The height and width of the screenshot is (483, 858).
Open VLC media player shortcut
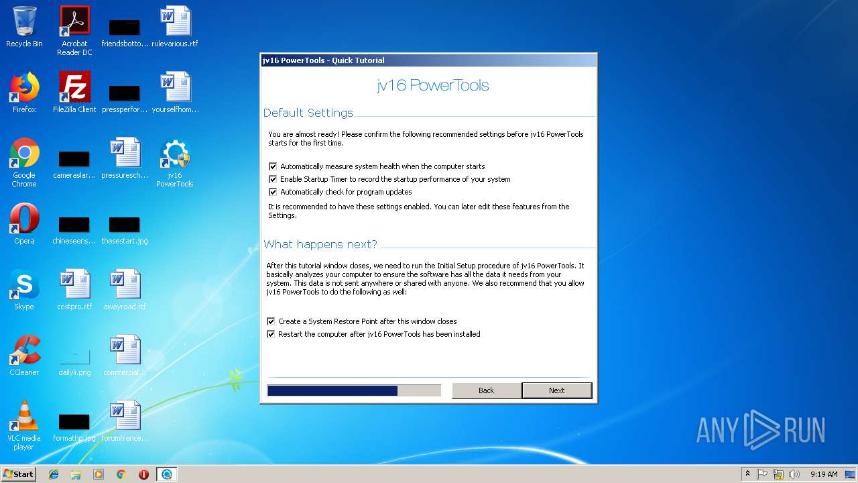click(24, 425)
